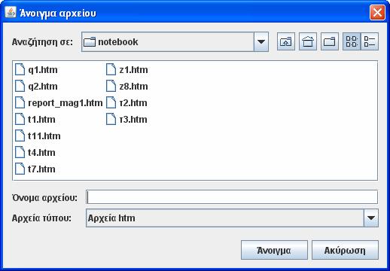
Task: Click the file icon beside q1.htm
Action: click(x=20, y=69)
